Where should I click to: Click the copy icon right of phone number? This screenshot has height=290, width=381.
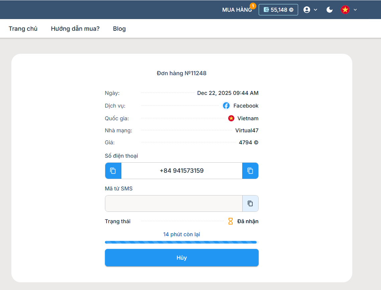(x=250, y=171)
